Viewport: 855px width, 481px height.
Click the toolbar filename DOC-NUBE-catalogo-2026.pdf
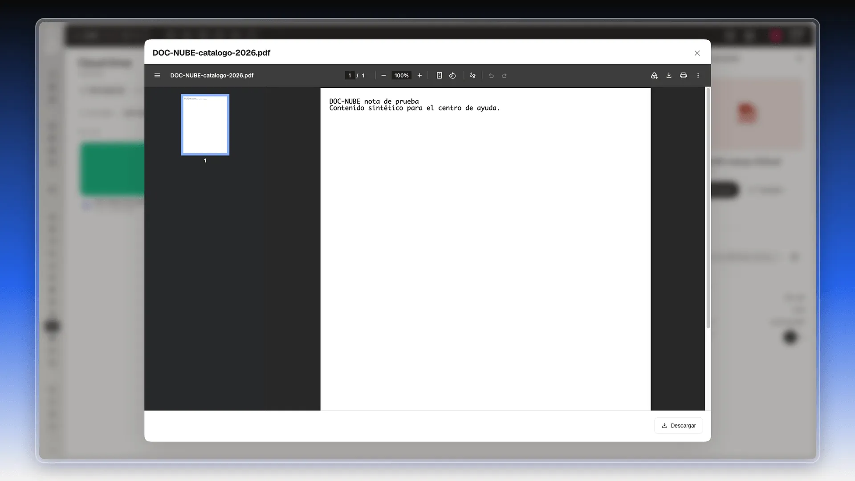[212, 76]
